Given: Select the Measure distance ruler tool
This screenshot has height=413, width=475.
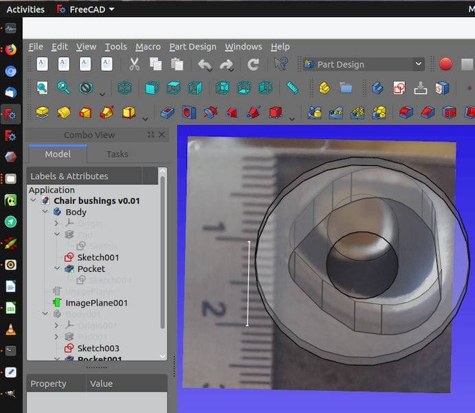Looking at the screenshot, I should (x=292, y=88).
